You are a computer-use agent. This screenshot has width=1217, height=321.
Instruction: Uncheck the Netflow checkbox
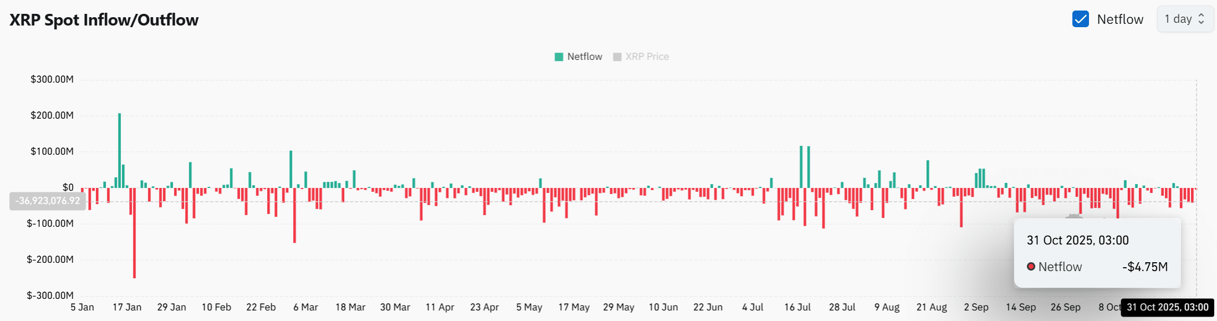click(x=1080, y=18)
